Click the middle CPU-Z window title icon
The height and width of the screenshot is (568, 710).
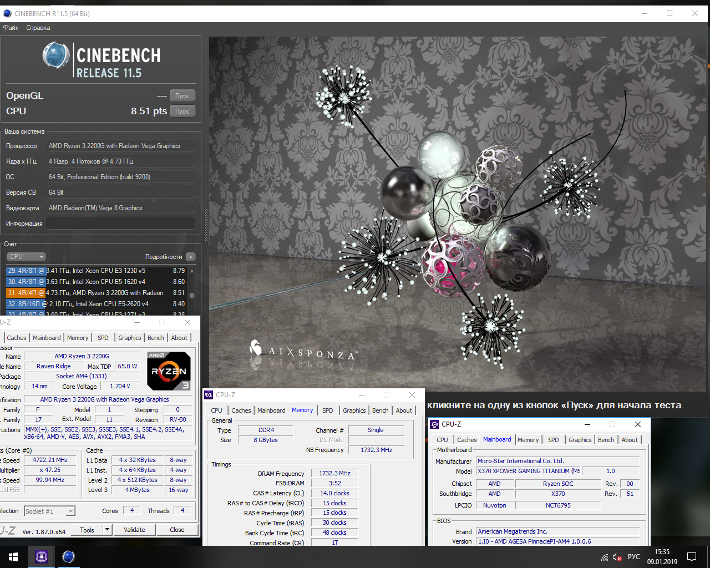click(x=209, y=395)
